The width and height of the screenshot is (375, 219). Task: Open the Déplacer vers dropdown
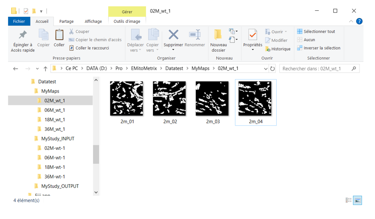(x=135, y=50)
